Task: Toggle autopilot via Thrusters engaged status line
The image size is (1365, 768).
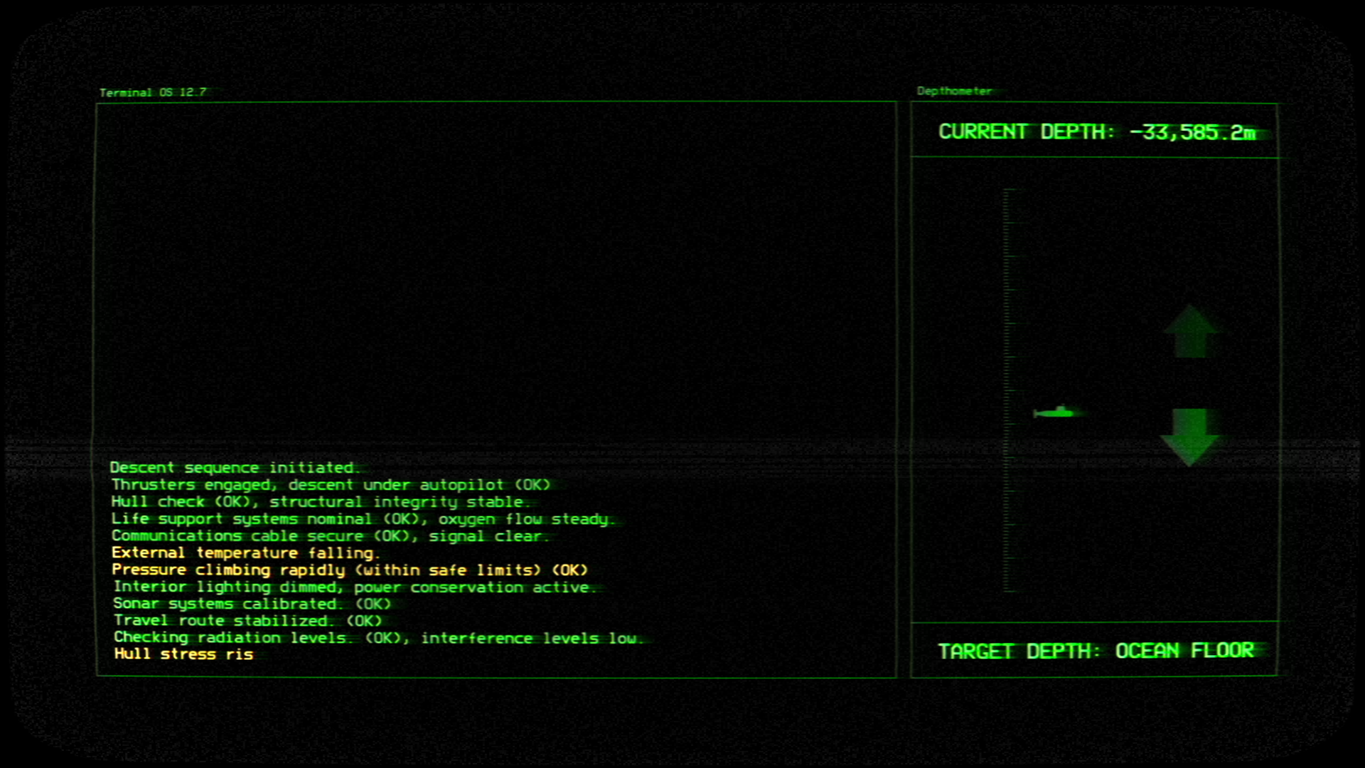Action: coord(331,484)
